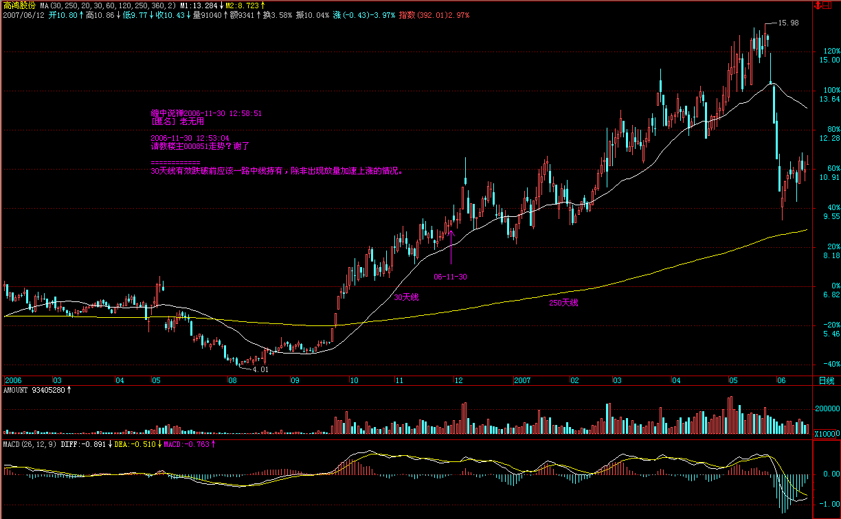This screenshot has height=519, width=841.
Task: Click the red anchor icon at top right
Action: (817, 5)
